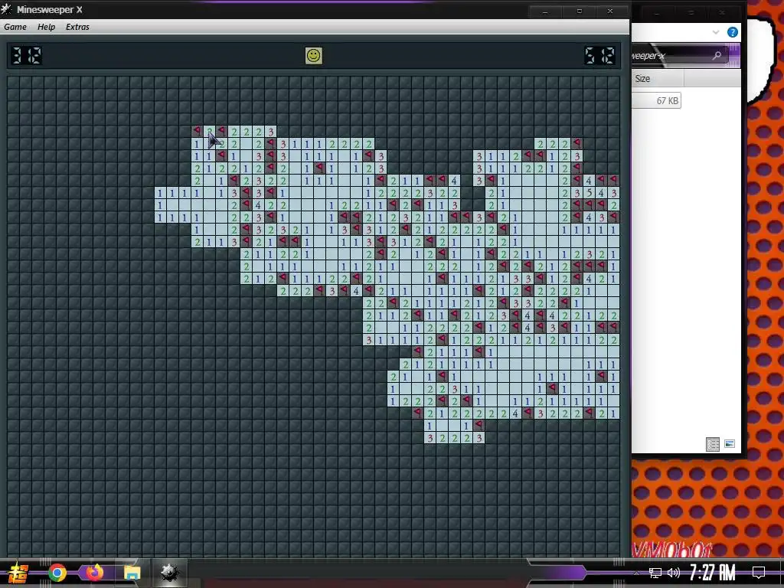
Task: Close the Minesweeper X window
Action: click(610, 11)
